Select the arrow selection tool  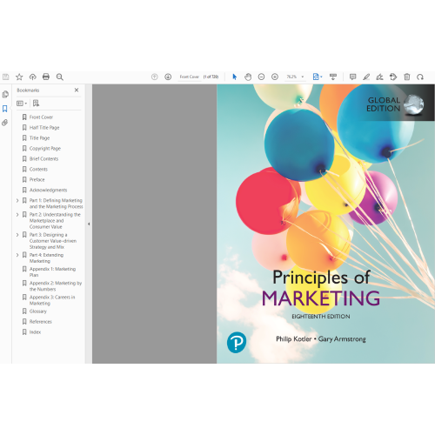(235, 77)
